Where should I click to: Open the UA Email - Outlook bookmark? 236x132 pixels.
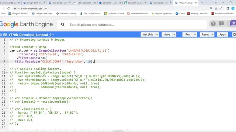pos(114,14)
